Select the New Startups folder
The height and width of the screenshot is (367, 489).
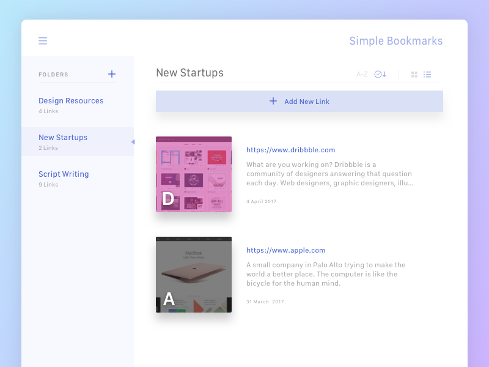coord(63,137)
